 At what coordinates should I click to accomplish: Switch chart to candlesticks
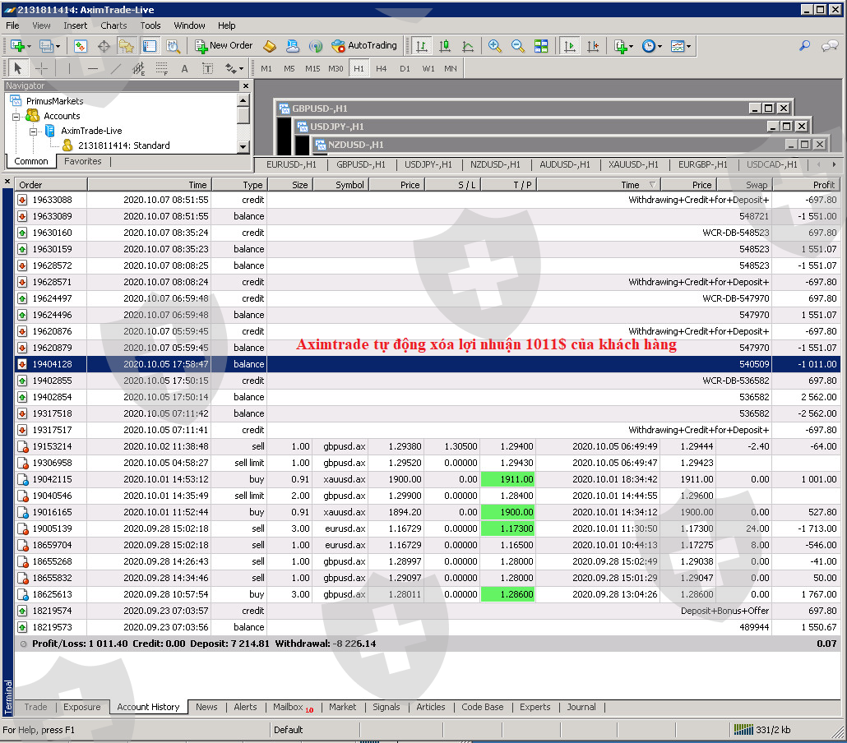tap(445, 46)
